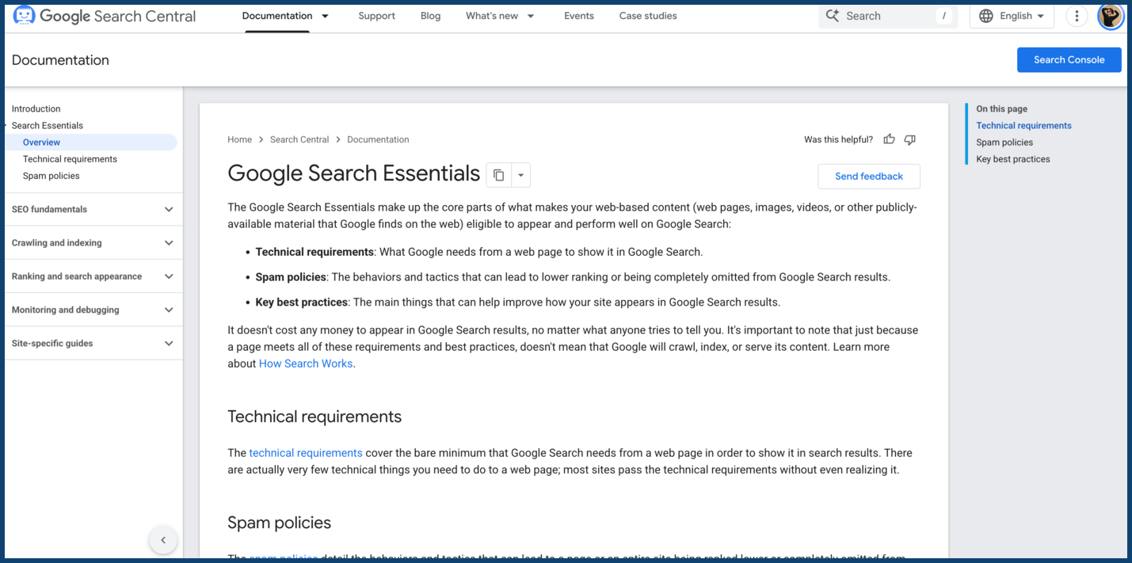Collapse the sidebar with the chevron button
The image size is (1132, 563).
(163, 541)
